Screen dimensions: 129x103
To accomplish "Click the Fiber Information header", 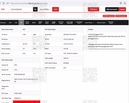I will [7, 30].
